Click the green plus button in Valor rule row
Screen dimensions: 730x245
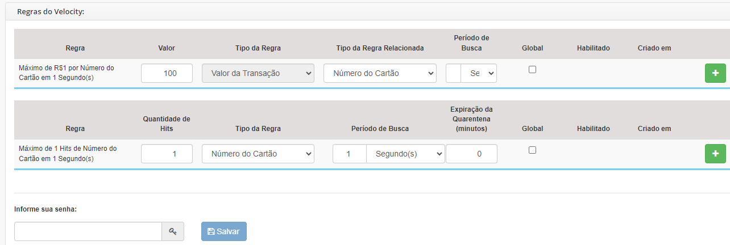[715, 73]
